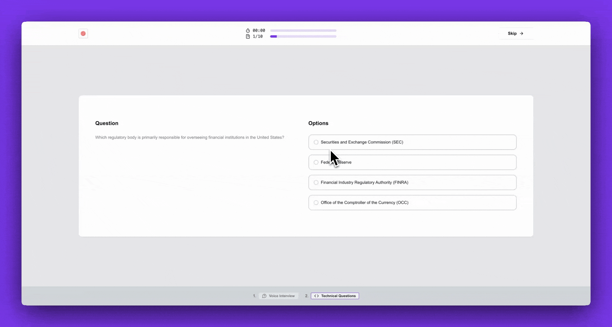The width and height of the screenshot is (612, 327).
Task: Select the Federal Reserve radio button
Action: coord(316,162)
